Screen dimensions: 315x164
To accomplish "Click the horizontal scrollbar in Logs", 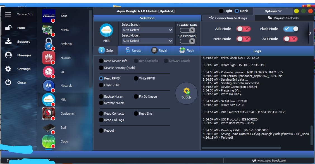I will pyautogui.click(x=242, y=148).
